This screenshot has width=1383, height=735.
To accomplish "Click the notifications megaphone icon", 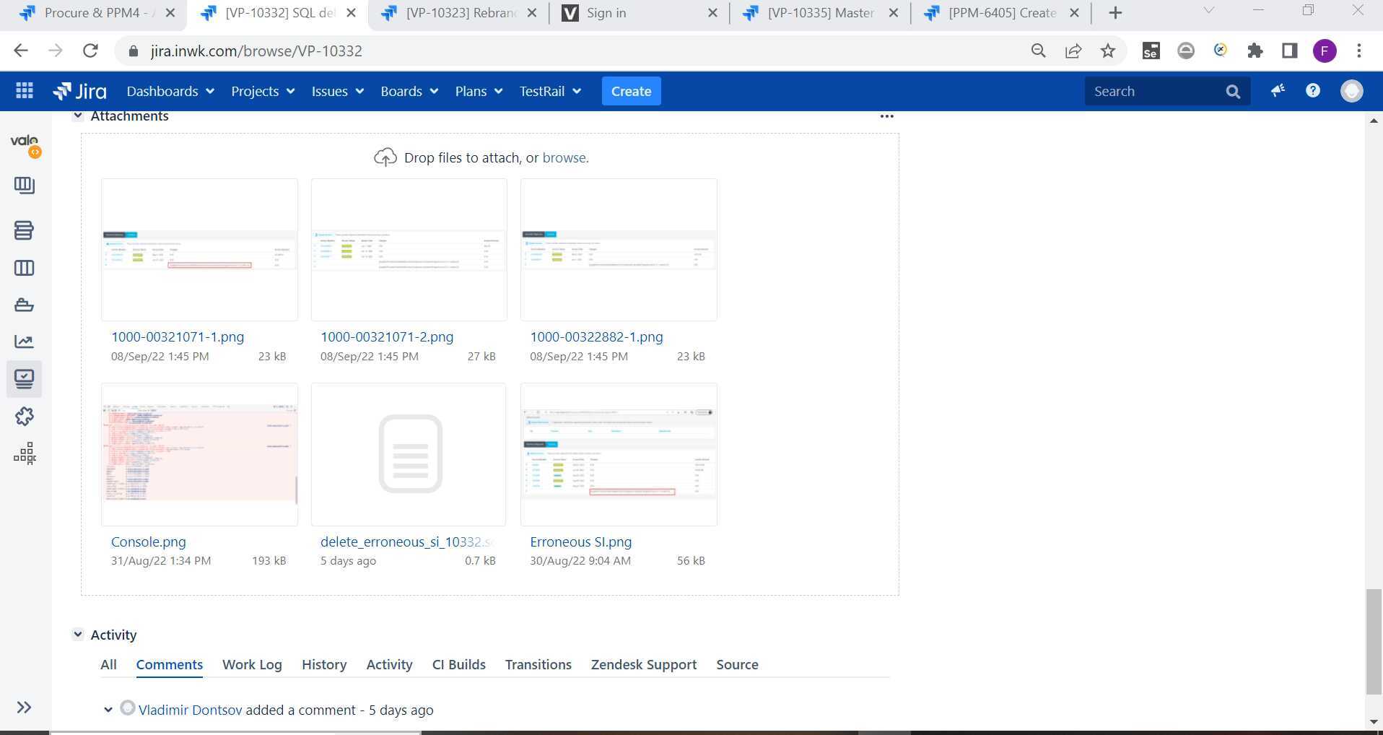I will (x=1278, y=91).
